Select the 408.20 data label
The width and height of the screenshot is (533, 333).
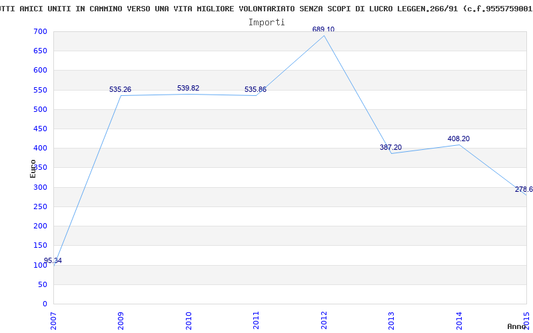458,139
